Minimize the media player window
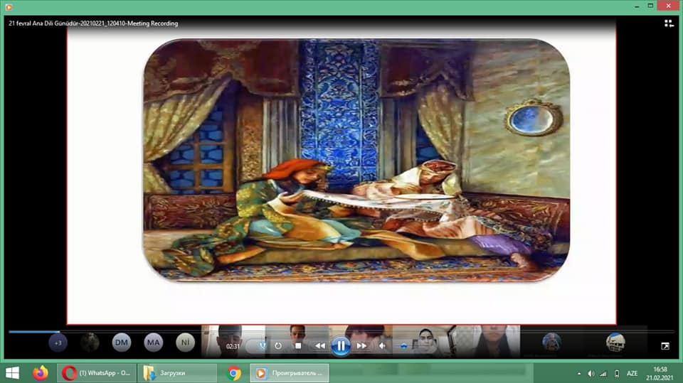Screen dimensions: 683x383 point(637,6)
